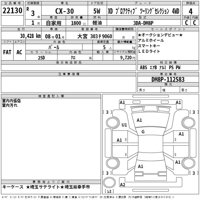Select the chassis number DM8P-112583

pyautogui.click(x=168, y=79)
